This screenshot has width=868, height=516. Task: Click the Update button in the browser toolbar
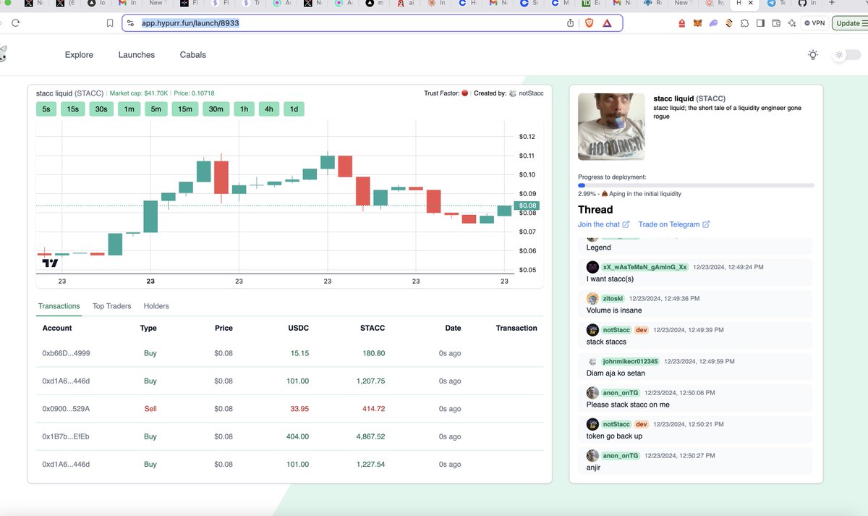(849, 23)
